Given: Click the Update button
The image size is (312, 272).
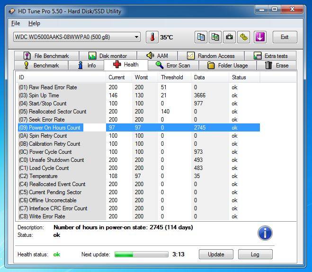Looking at the screenshot, I should click(x=216, y=254).
